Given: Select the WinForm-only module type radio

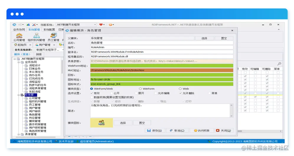Looking at the screenshot, I should pos(140,89).
